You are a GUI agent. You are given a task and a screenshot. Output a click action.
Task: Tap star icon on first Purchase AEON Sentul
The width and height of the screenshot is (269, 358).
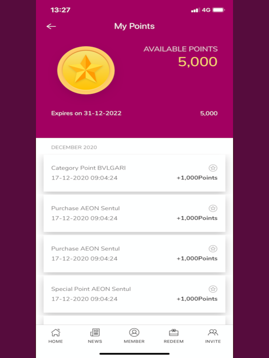(213, 209)
